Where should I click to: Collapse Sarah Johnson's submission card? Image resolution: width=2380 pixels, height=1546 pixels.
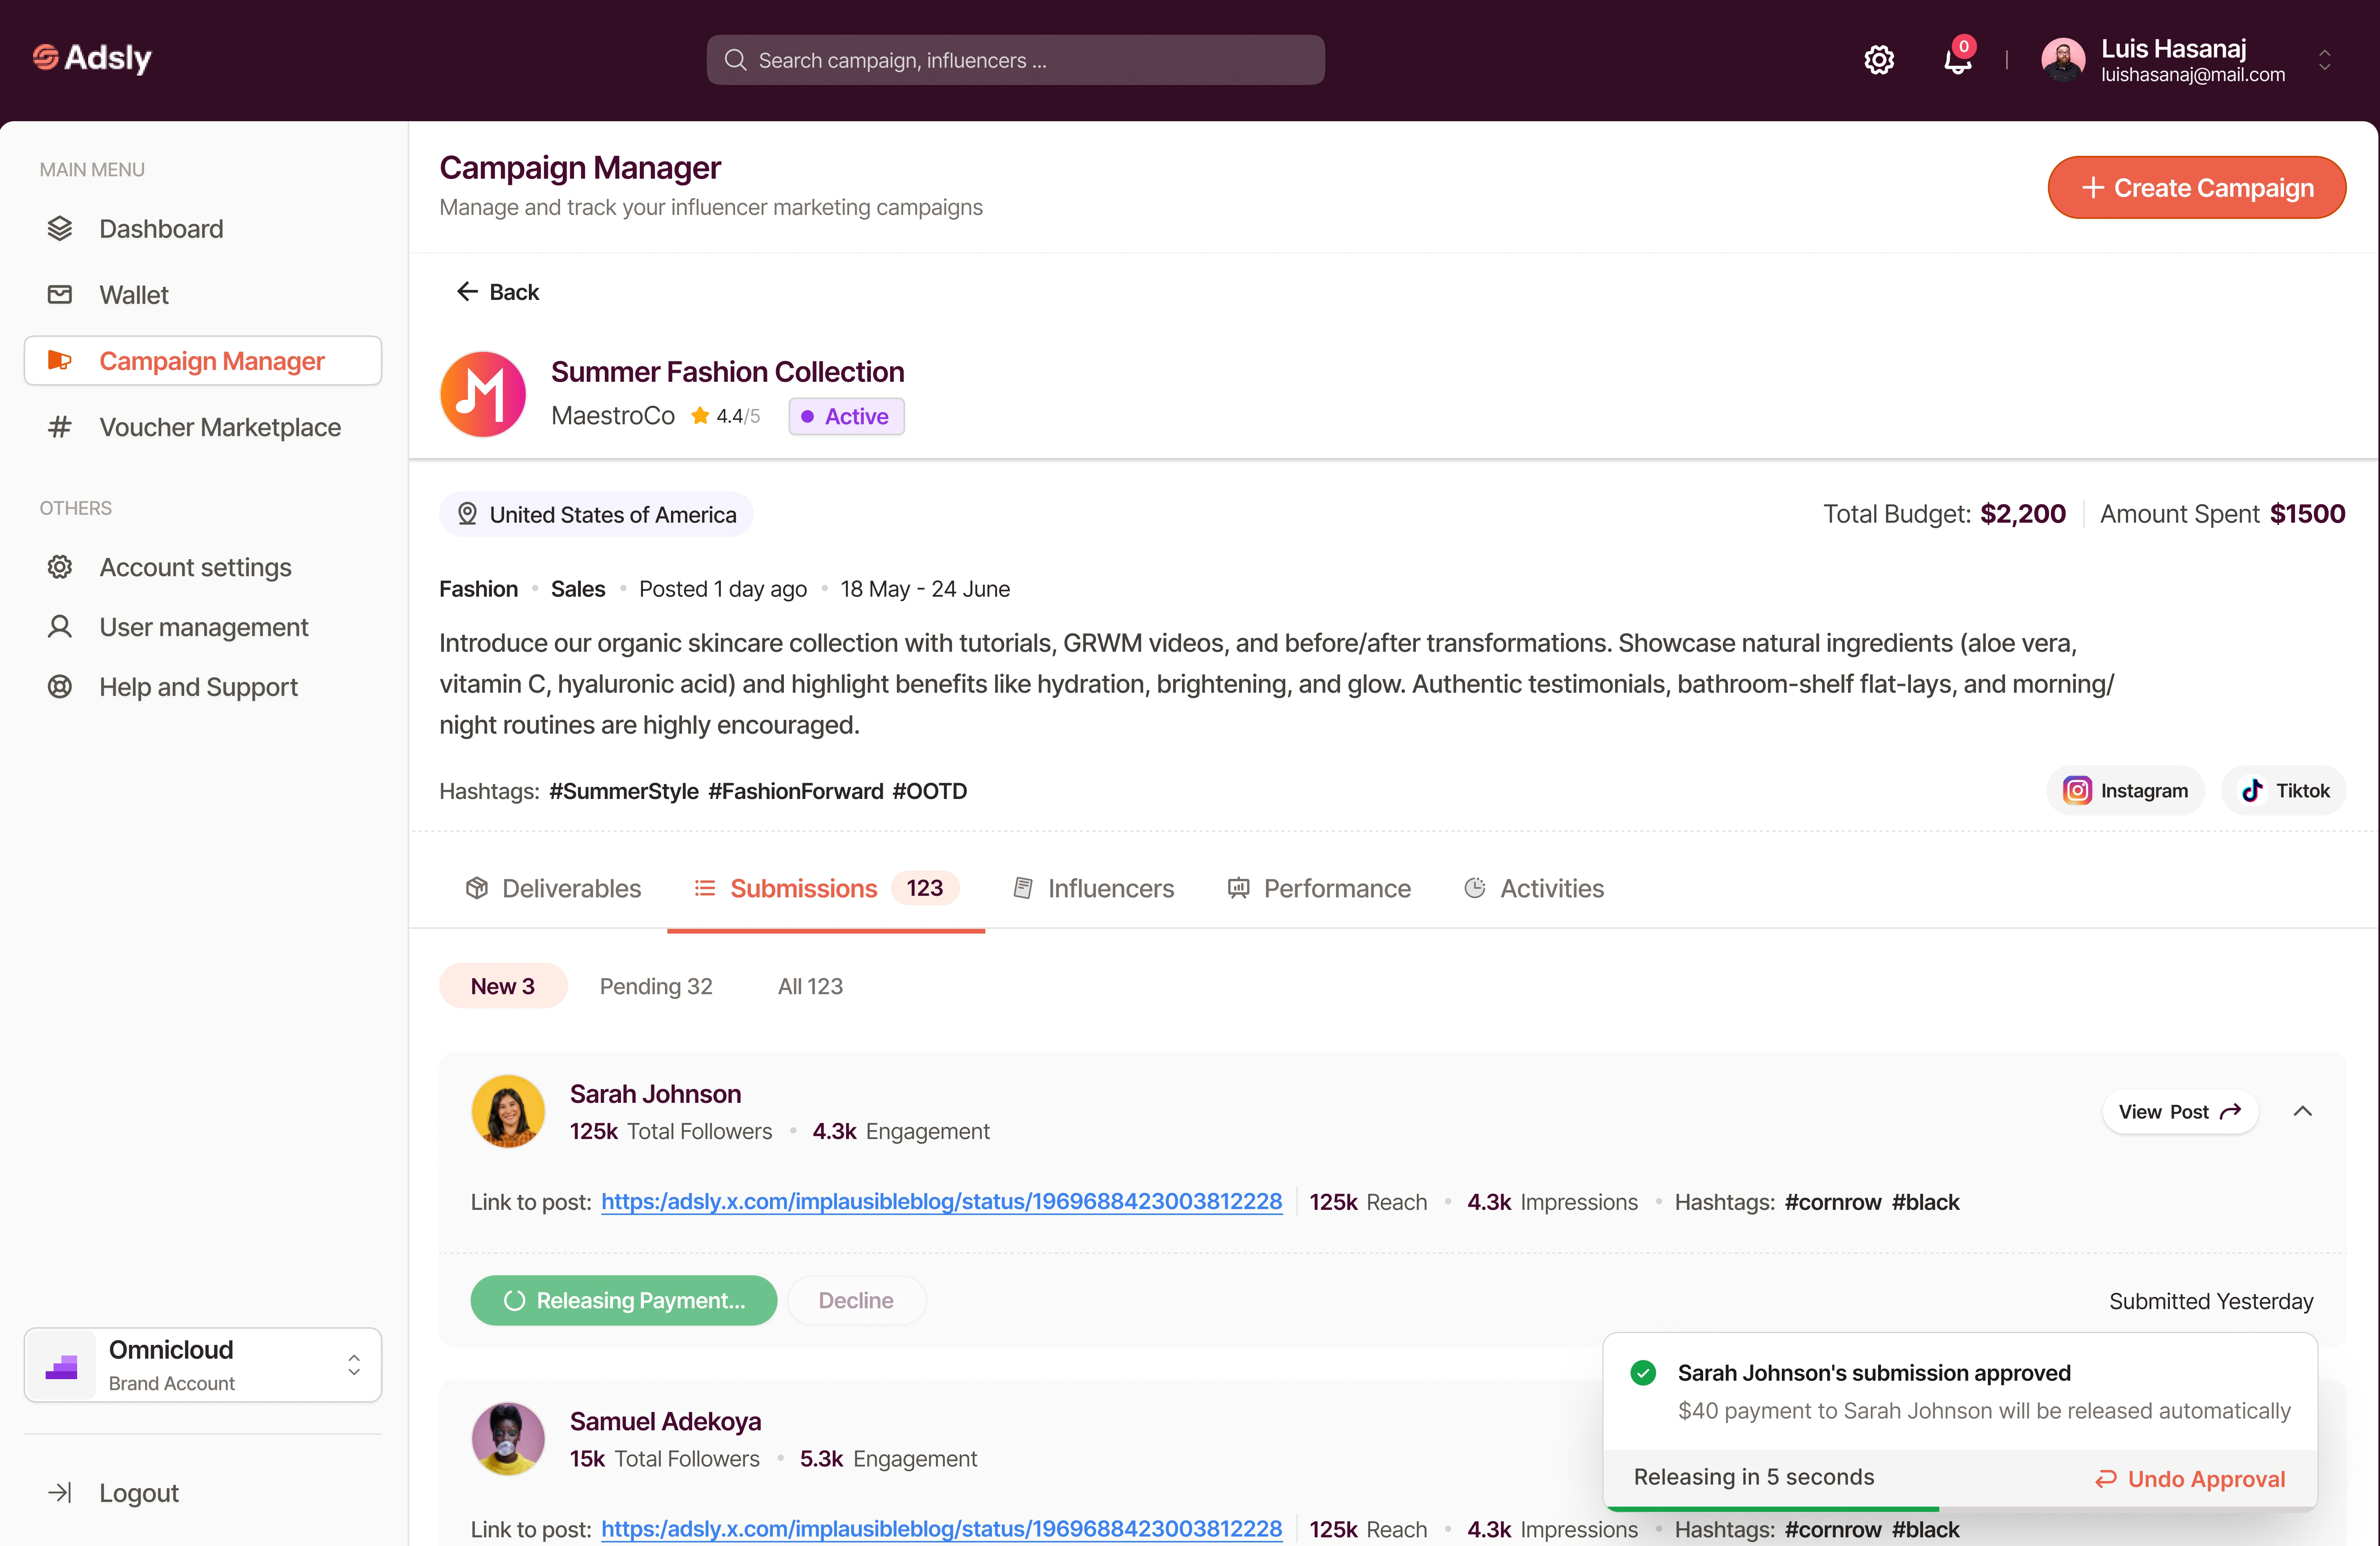point(2303,1111)
